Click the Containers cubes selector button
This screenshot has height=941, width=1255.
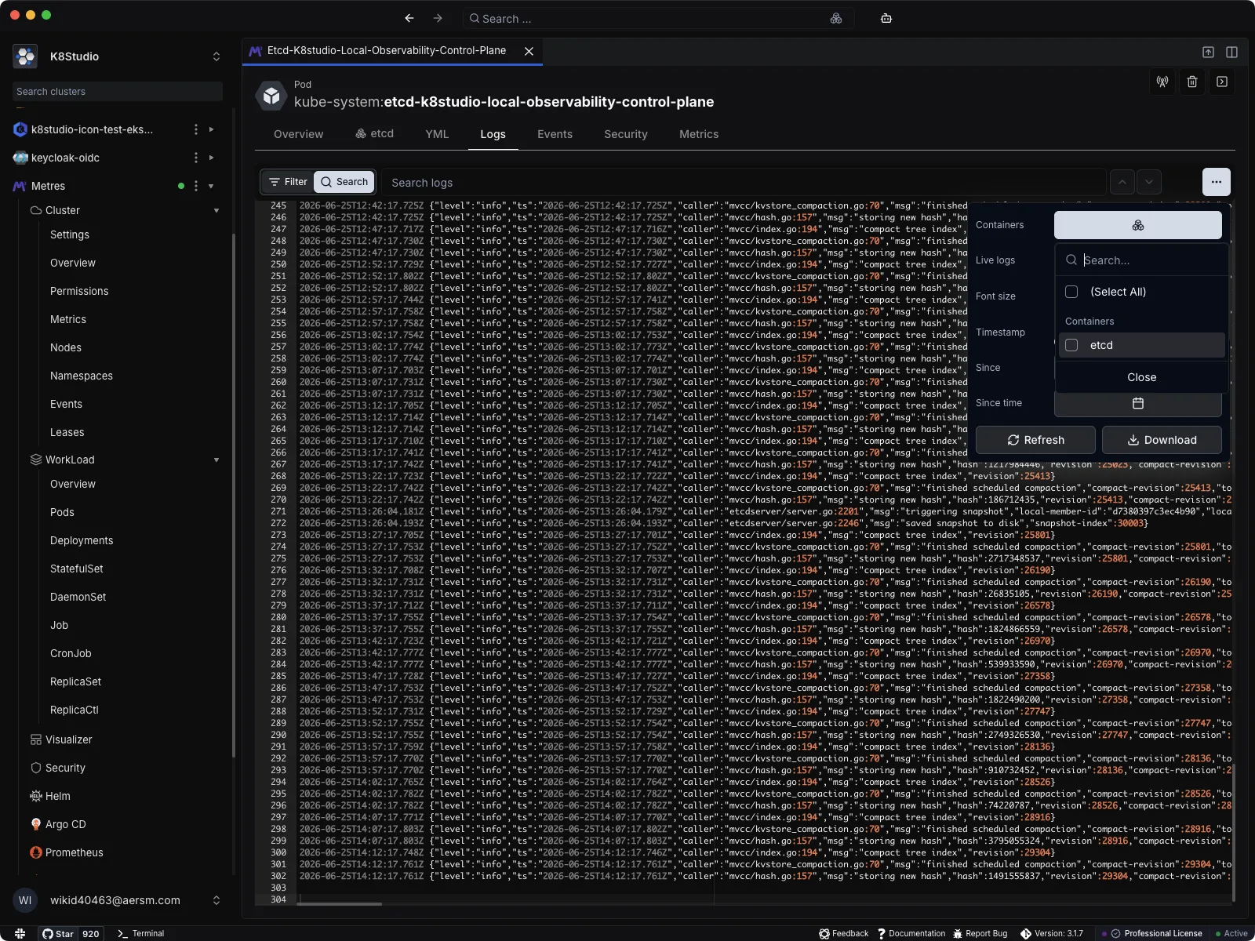pyautogui.click(x=1138, y=225)
